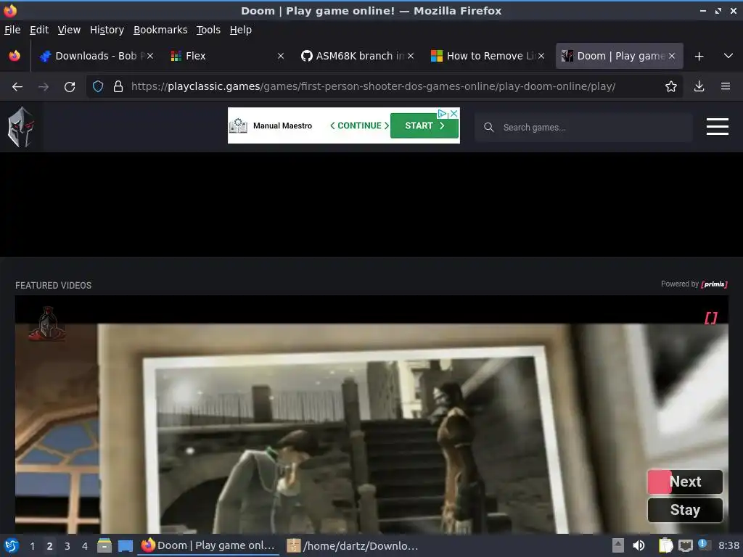Open the site navigation hamburger menu
The width and height of the screenshot is (743, 557).
(x=718, y=127)
